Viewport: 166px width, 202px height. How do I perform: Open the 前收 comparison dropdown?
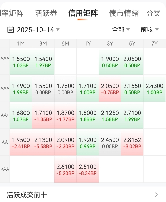(x=149, y=29)
